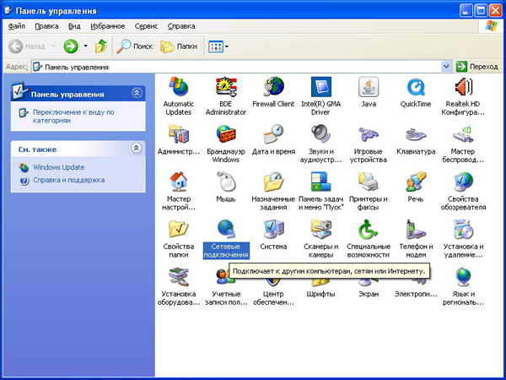
Task: Click Переключение к виду по категориям link
Action: 73,117
